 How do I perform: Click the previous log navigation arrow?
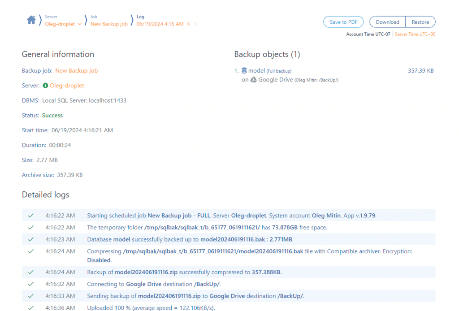click(x=188, y=24)
